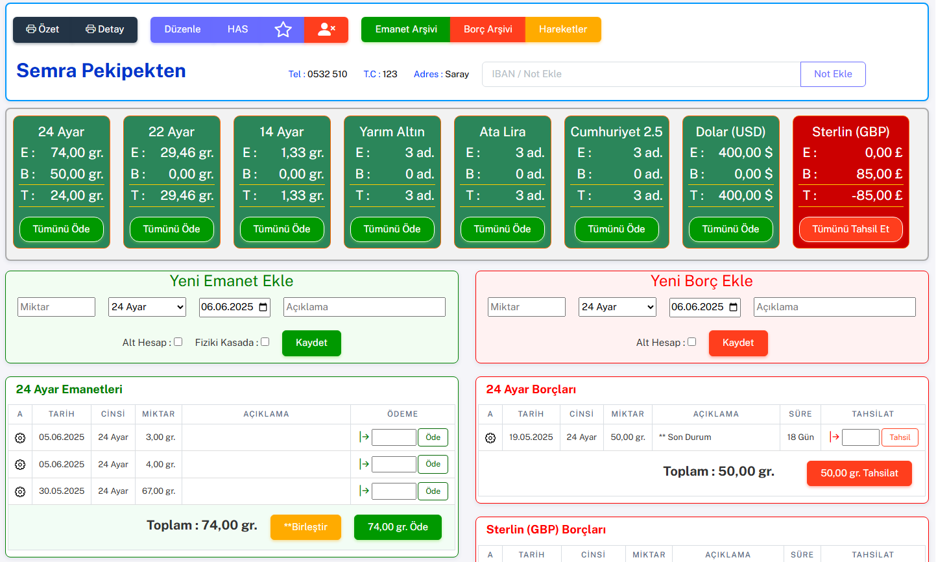Viewport: 936px width, 562px height.
Task: Click Öde for the 3,00 gr. row
Action: [x=433, y=437]
